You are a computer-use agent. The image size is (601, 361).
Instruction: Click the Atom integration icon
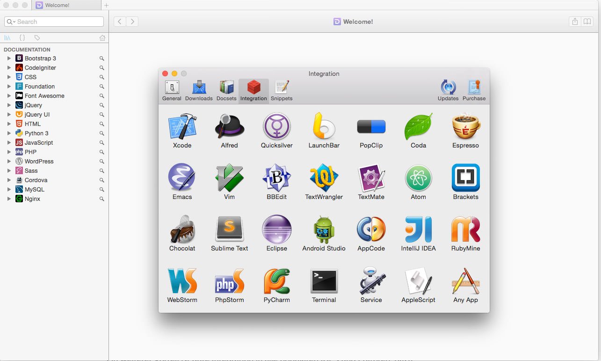[x=418, y=177]
